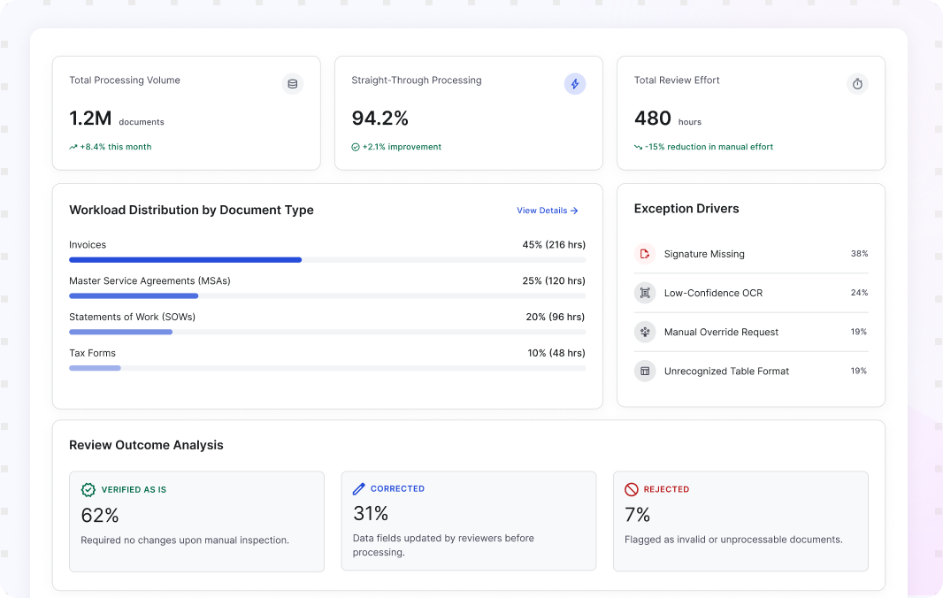943x598 pixels.
Task: Click the Total Review Effort title
Action: (x=677, y=80)
